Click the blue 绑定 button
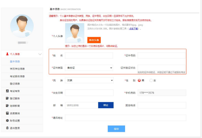The image size is (202, 138). (106, 105)
